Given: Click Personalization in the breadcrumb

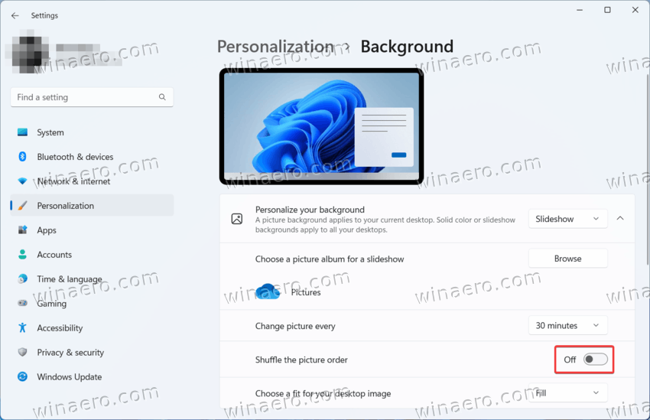Looking at the screenshot, I should [x=275, y=47].
